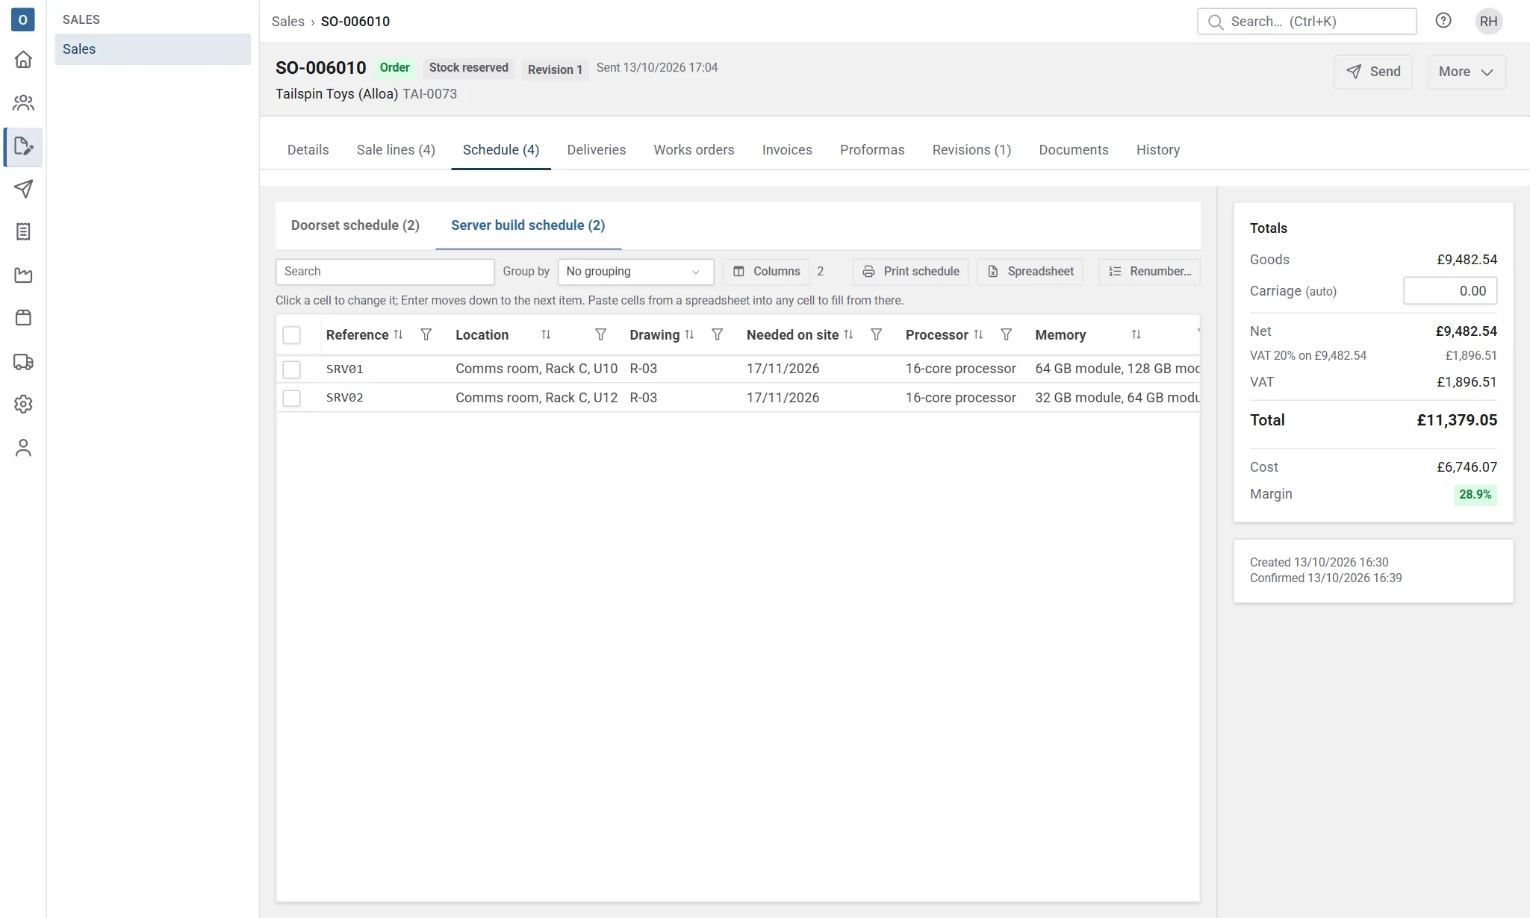Image resolution: width=1530 pixels, height=918 pixels.
Task: Click the schedule Search field
Action: point(385,272)
